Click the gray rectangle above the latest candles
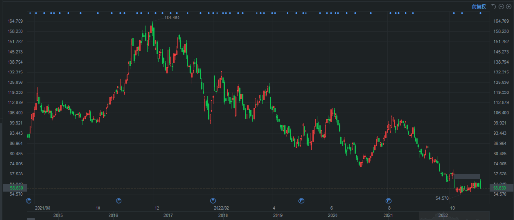This screenshot has height=220, width=514. [x=466, y=177]
